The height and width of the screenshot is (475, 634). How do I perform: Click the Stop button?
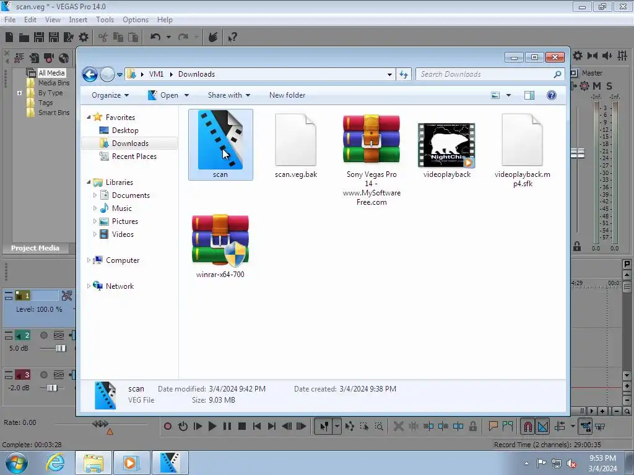[242, 426]
